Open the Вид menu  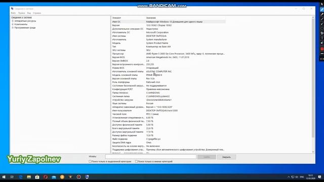29,13
